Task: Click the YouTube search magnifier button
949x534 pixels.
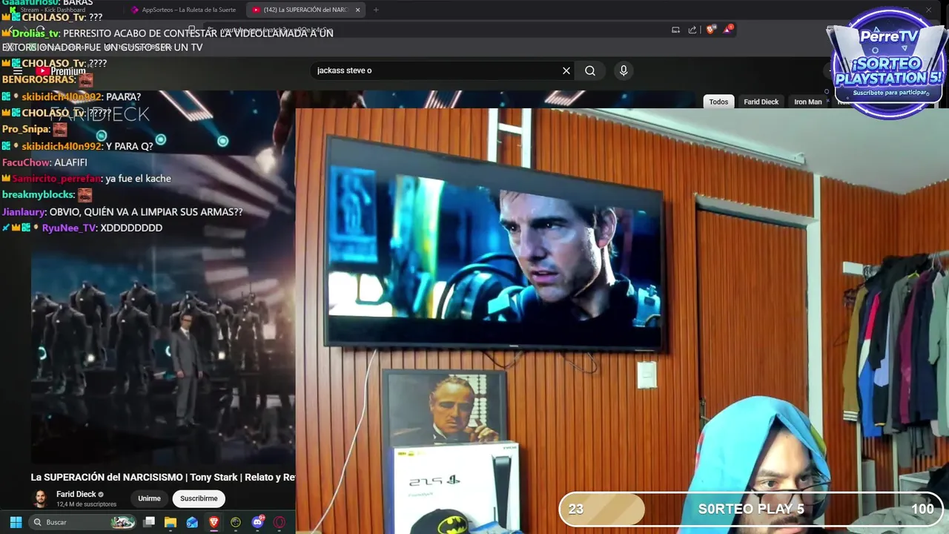Action: pos(590,70)
